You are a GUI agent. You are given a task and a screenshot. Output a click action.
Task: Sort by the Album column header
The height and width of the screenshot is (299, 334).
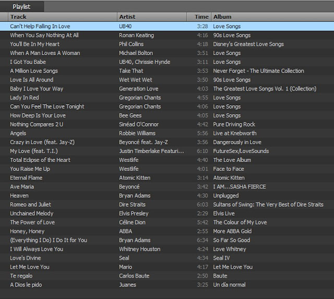(272, 17)
